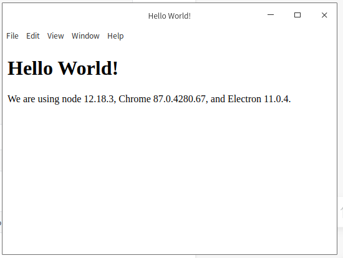Click the word Hello in the heading
The height and width of the screenshot is (258, 343).
point(30,68)
